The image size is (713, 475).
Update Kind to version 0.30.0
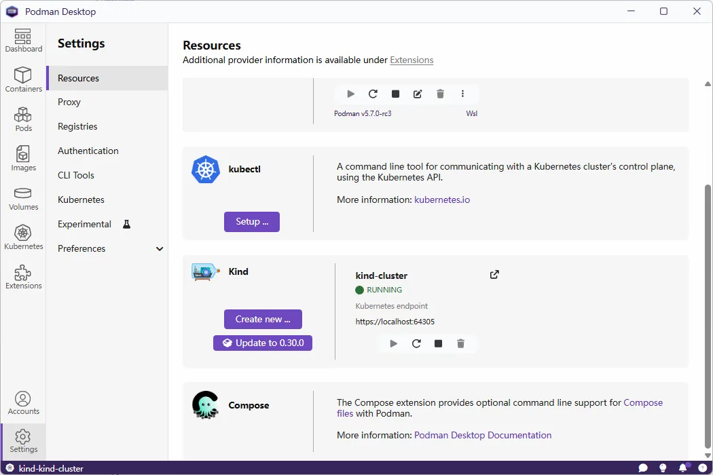coord(263,343)
